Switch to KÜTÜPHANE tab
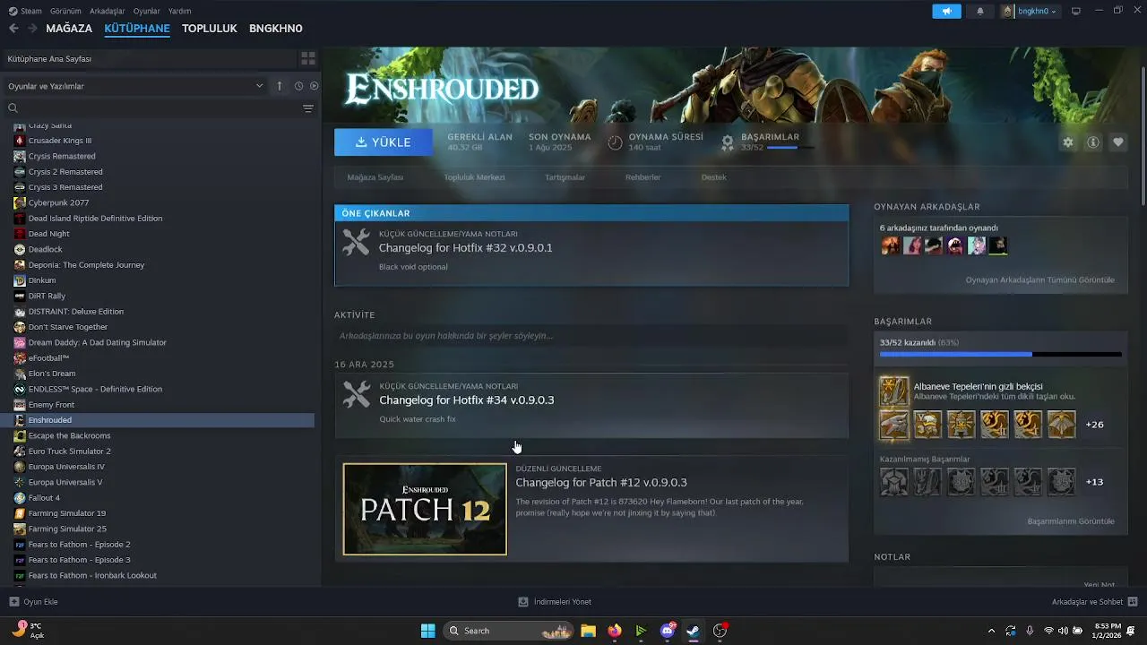This screenshot has width=1147, height=645. coord(137,29)
